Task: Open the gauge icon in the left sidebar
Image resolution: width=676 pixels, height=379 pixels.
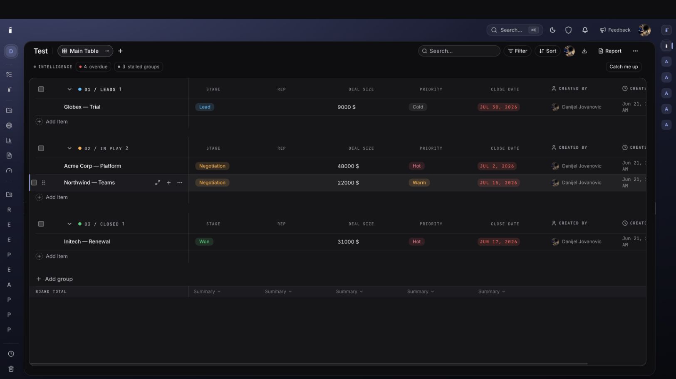Action: click(x=9, y=171)
